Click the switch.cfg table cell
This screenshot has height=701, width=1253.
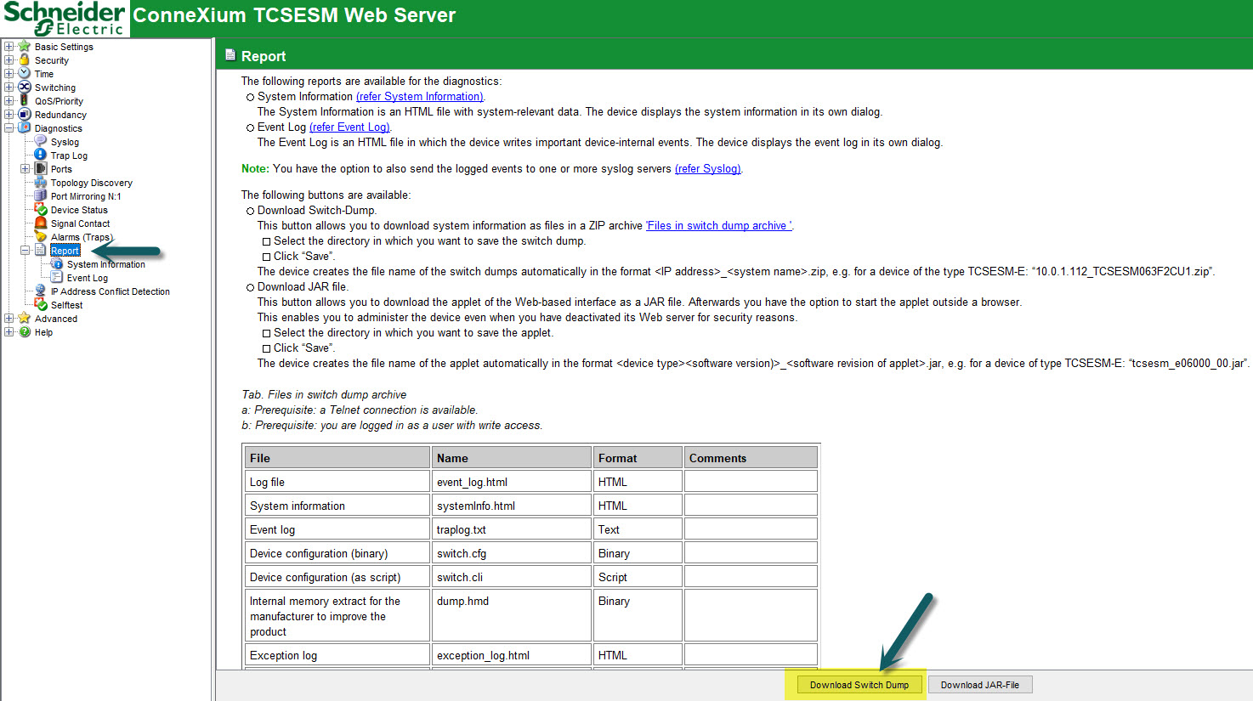(512, 553)
